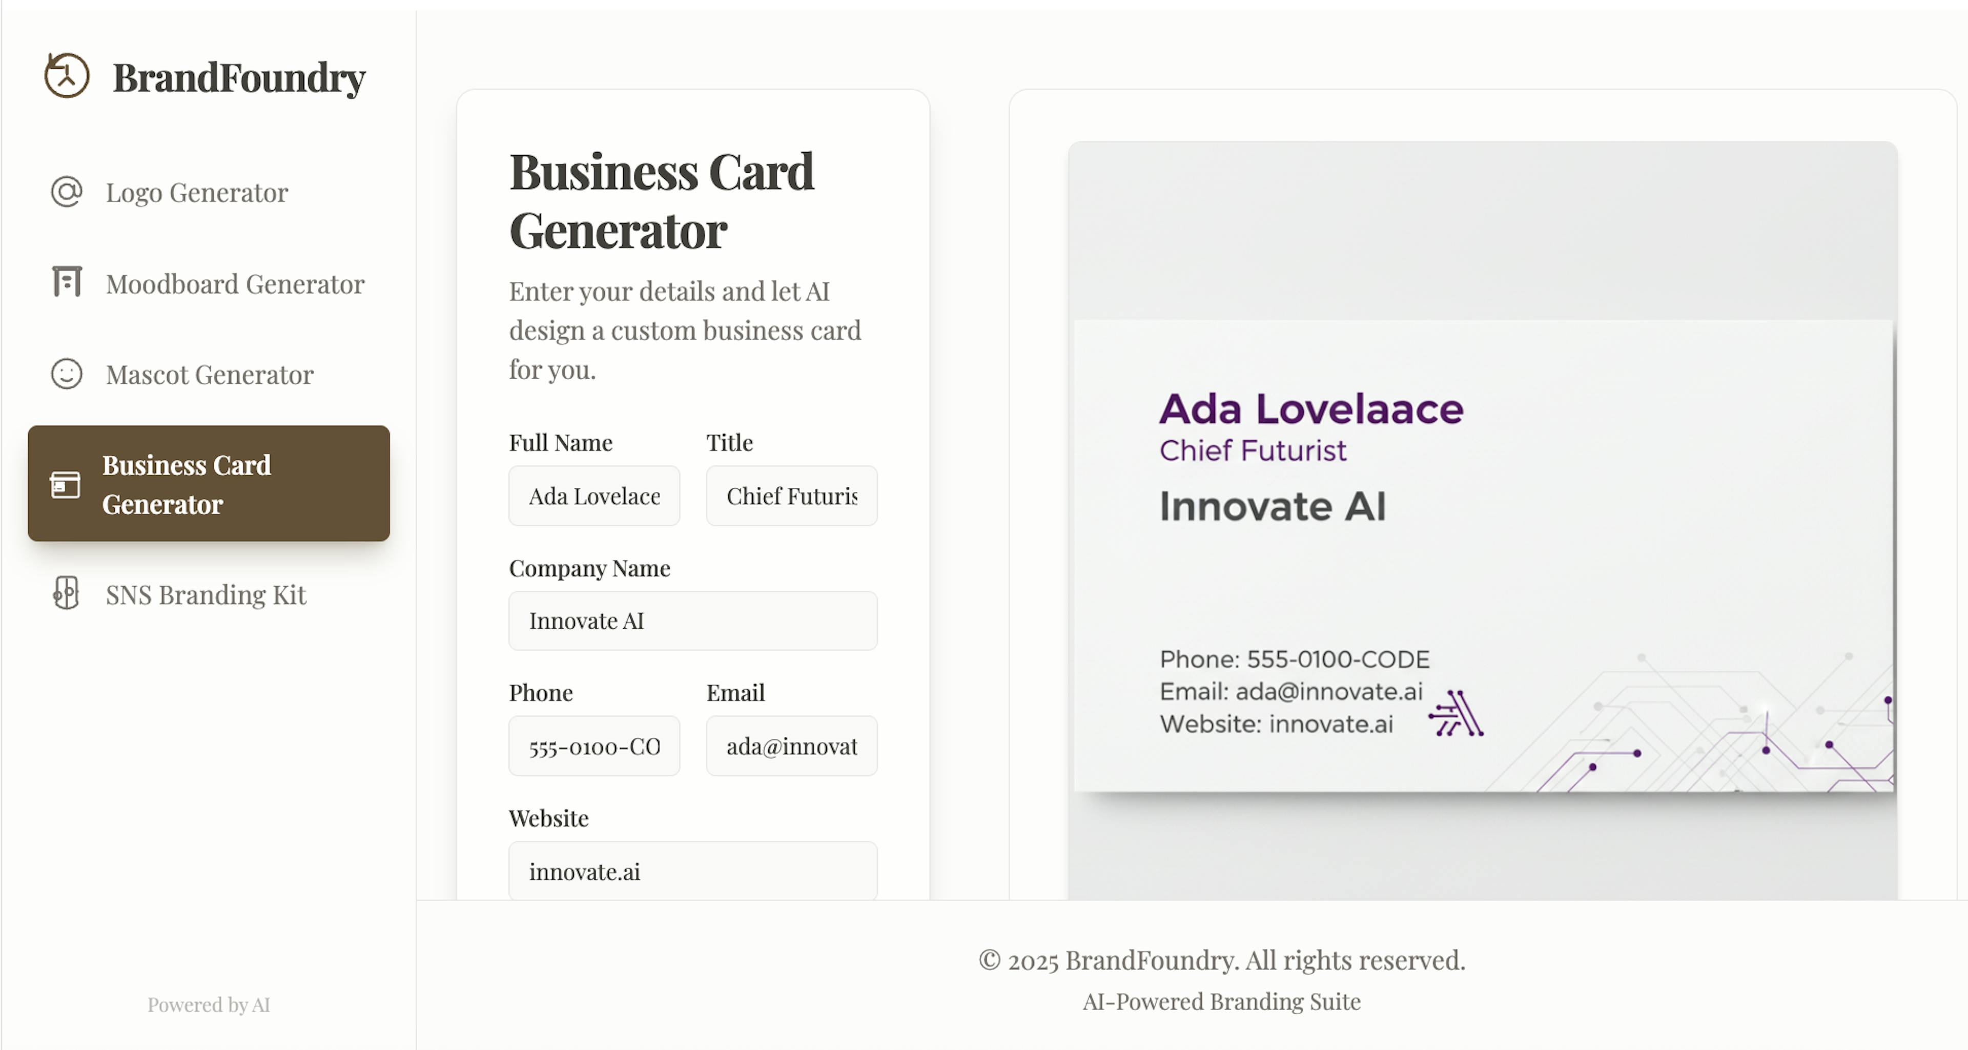This screenshot has height=1050, width=1968.
Task: Select the Phone input box
Action: coord(594,746)
